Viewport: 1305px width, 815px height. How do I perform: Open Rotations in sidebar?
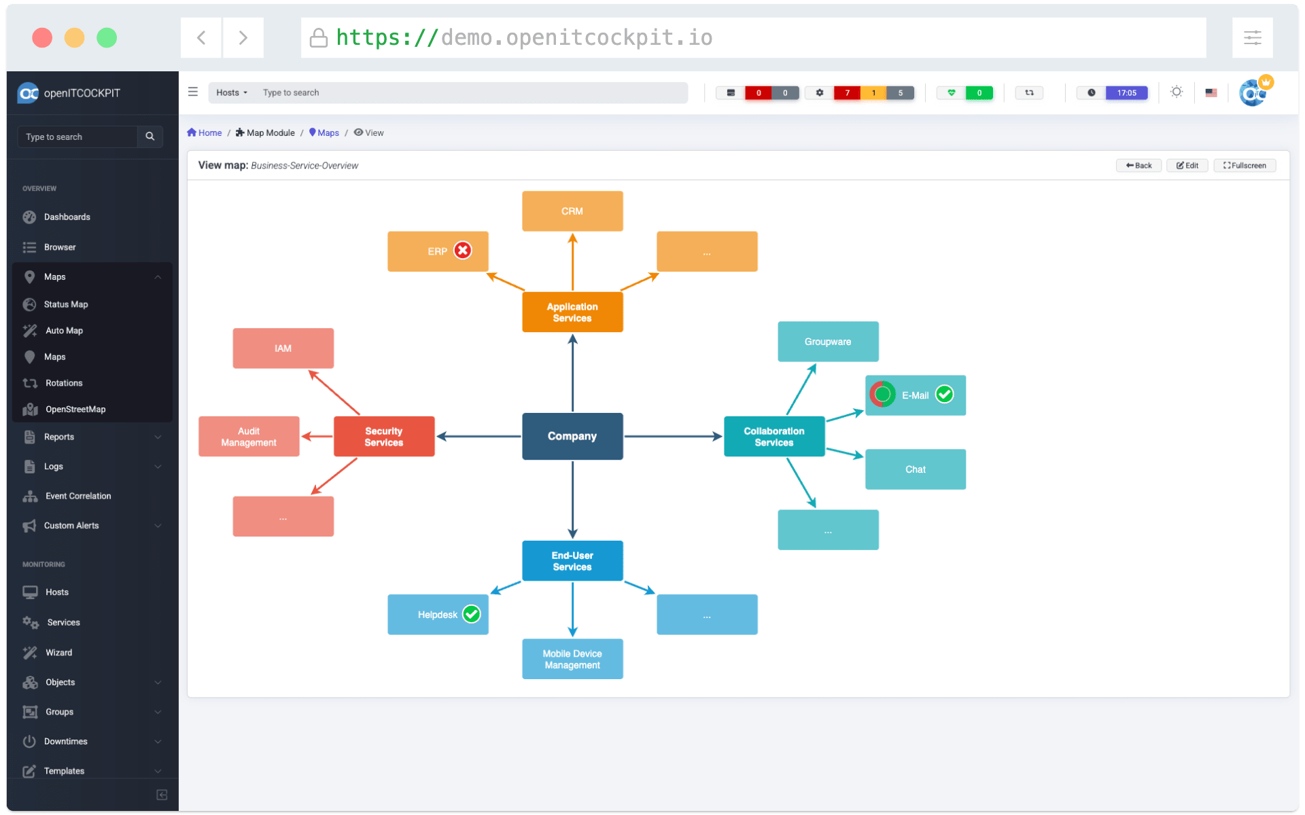(x=64, y=383)
